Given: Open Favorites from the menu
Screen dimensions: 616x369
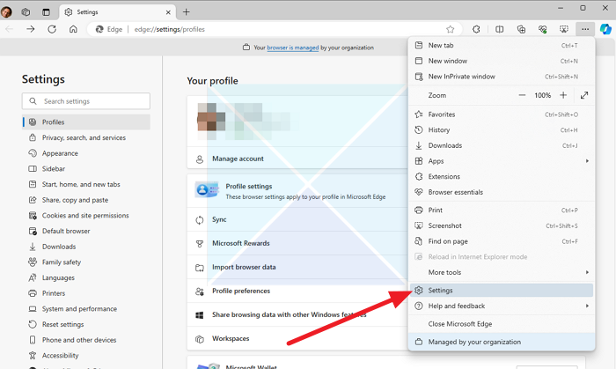Looking at the screenshot, I should click(x=502, y=114).
